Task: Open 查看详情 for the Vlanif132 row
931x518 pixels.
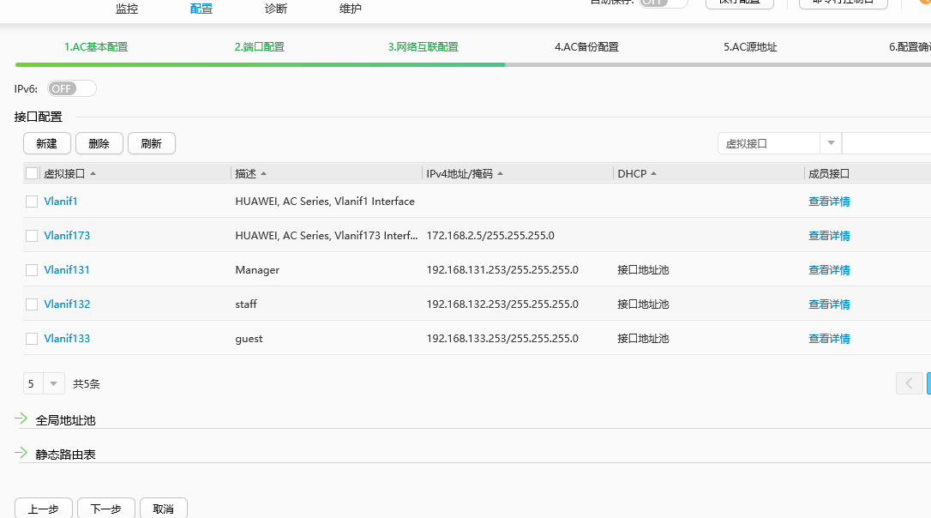Action: coord(829,304)
